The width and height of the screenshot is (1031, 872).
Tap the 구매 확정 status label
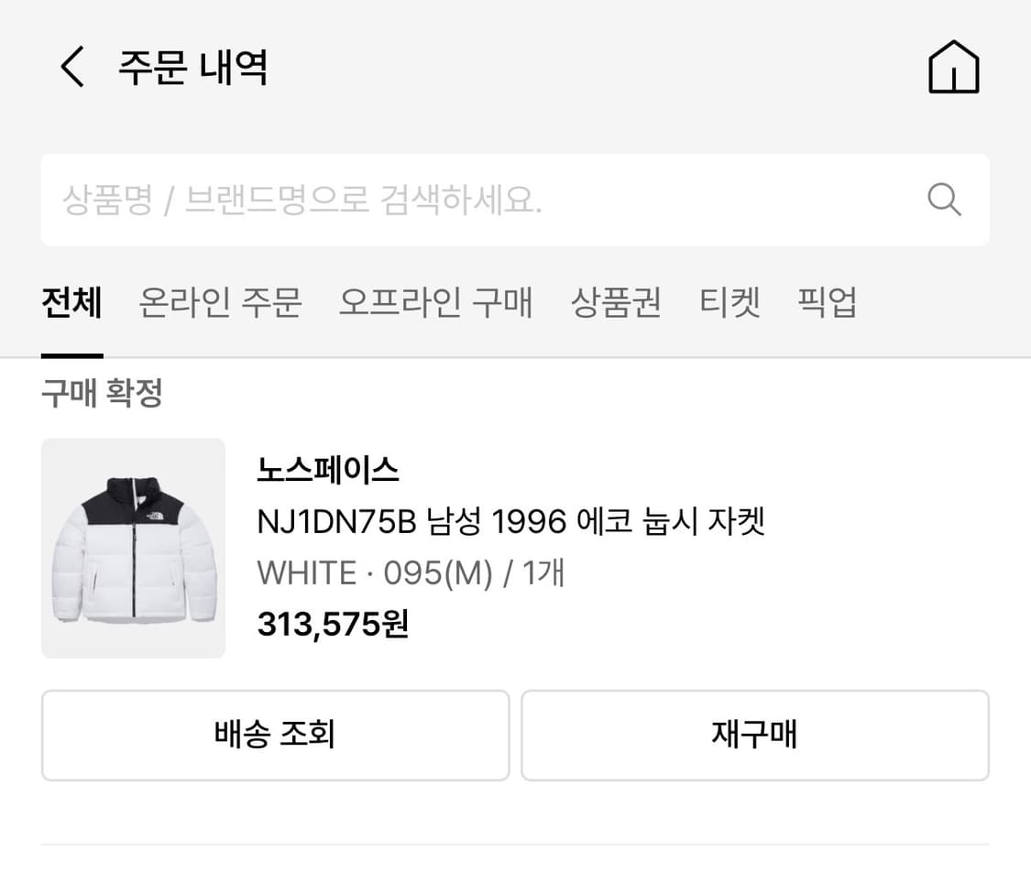[x=101, y=393]
